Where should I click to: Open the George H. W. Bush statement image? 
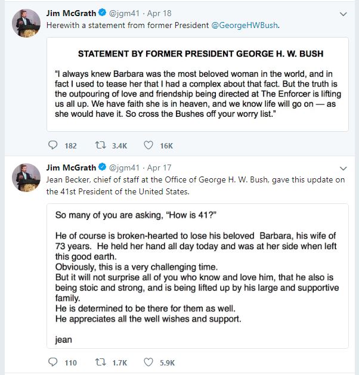[197, 84]
